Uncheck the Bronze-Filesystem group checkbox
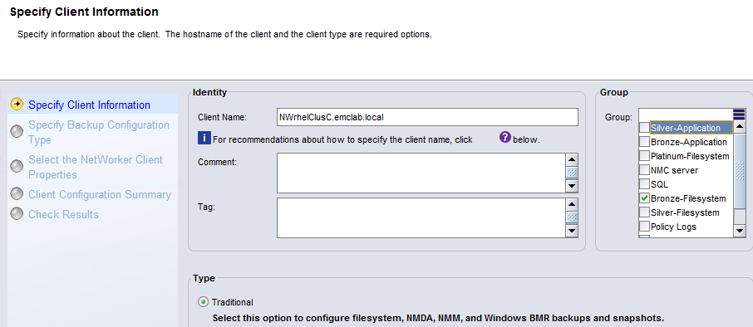 tap(644, 198)
